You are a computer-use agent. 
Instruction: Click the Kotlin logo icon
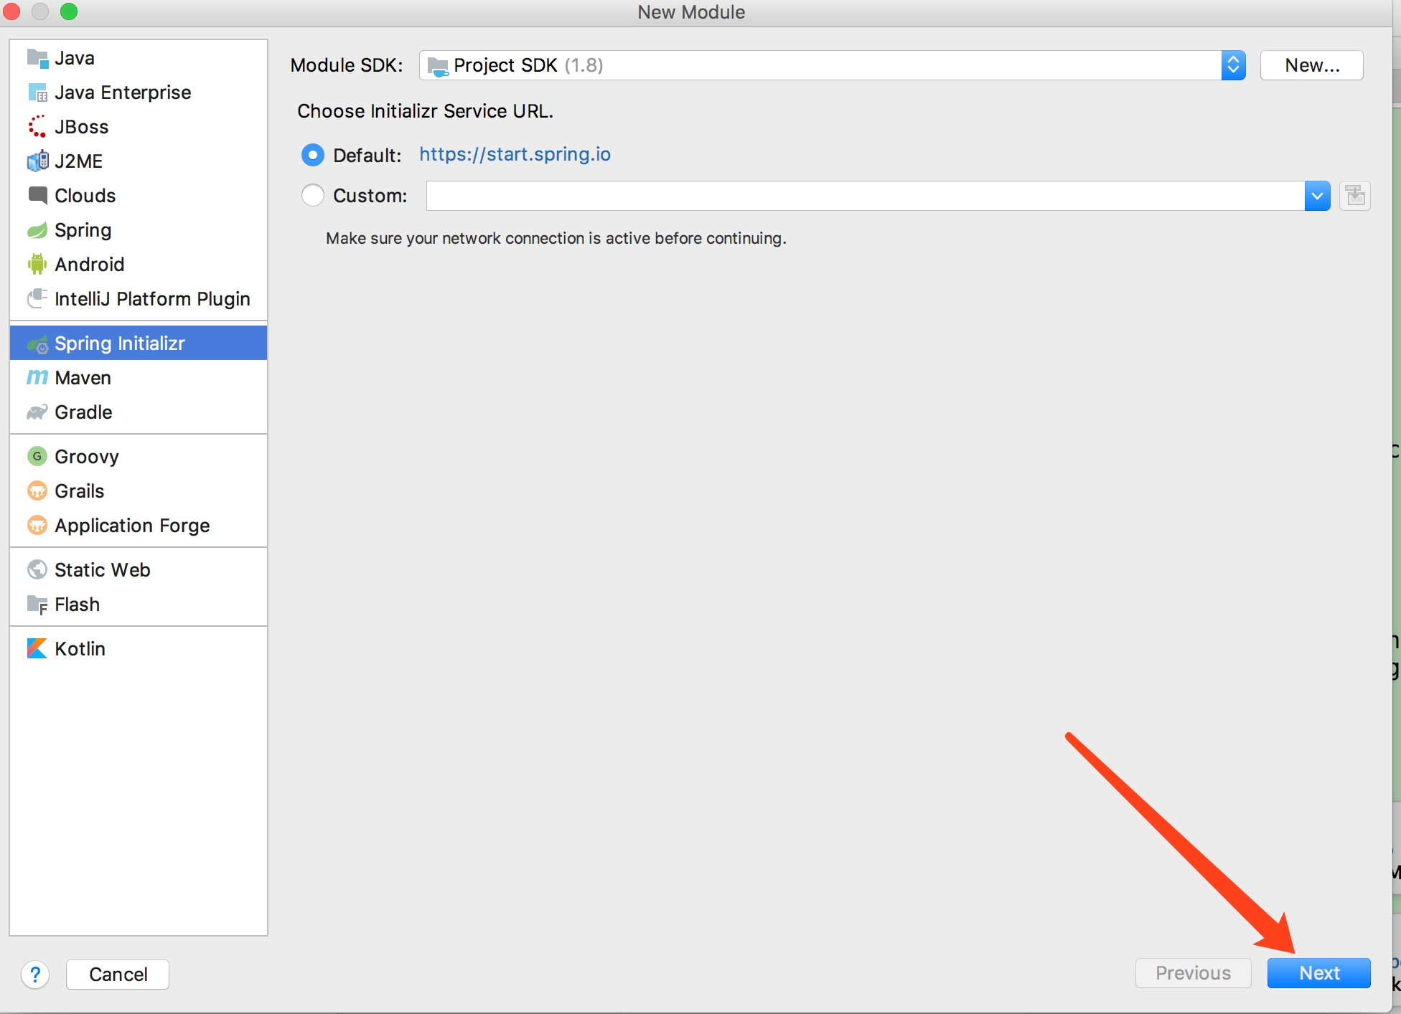[x=37, y=648]
